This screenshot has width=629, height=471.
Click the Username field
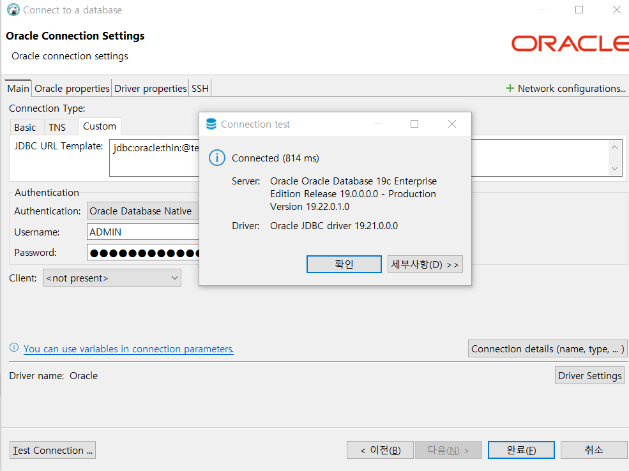click(143, 232)
